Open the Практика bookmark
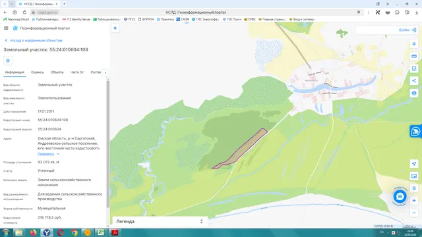 tap(166, 19)
